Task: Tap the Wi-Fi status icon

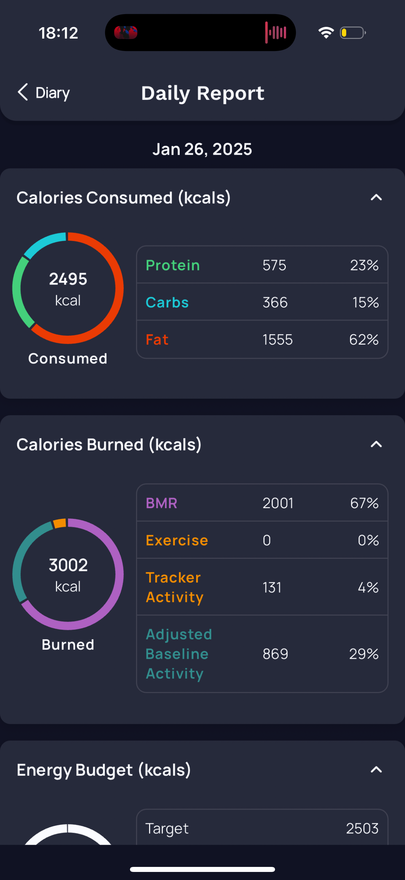Action: [326, 33]
